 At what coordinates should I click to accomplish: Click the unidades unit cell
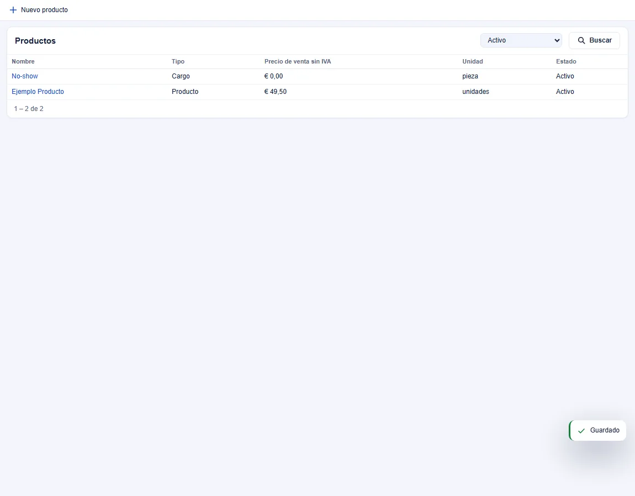tap(476, 92)
